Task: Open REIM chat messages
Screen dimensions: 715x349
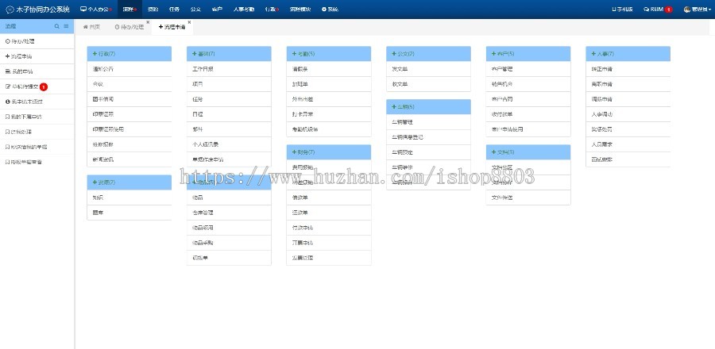Action: [x=658, y=9]
